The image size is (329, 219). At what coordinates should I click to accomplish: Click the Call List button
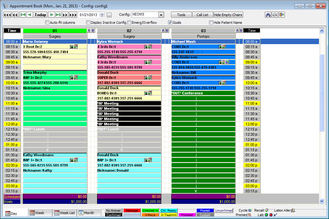point(202,15)
